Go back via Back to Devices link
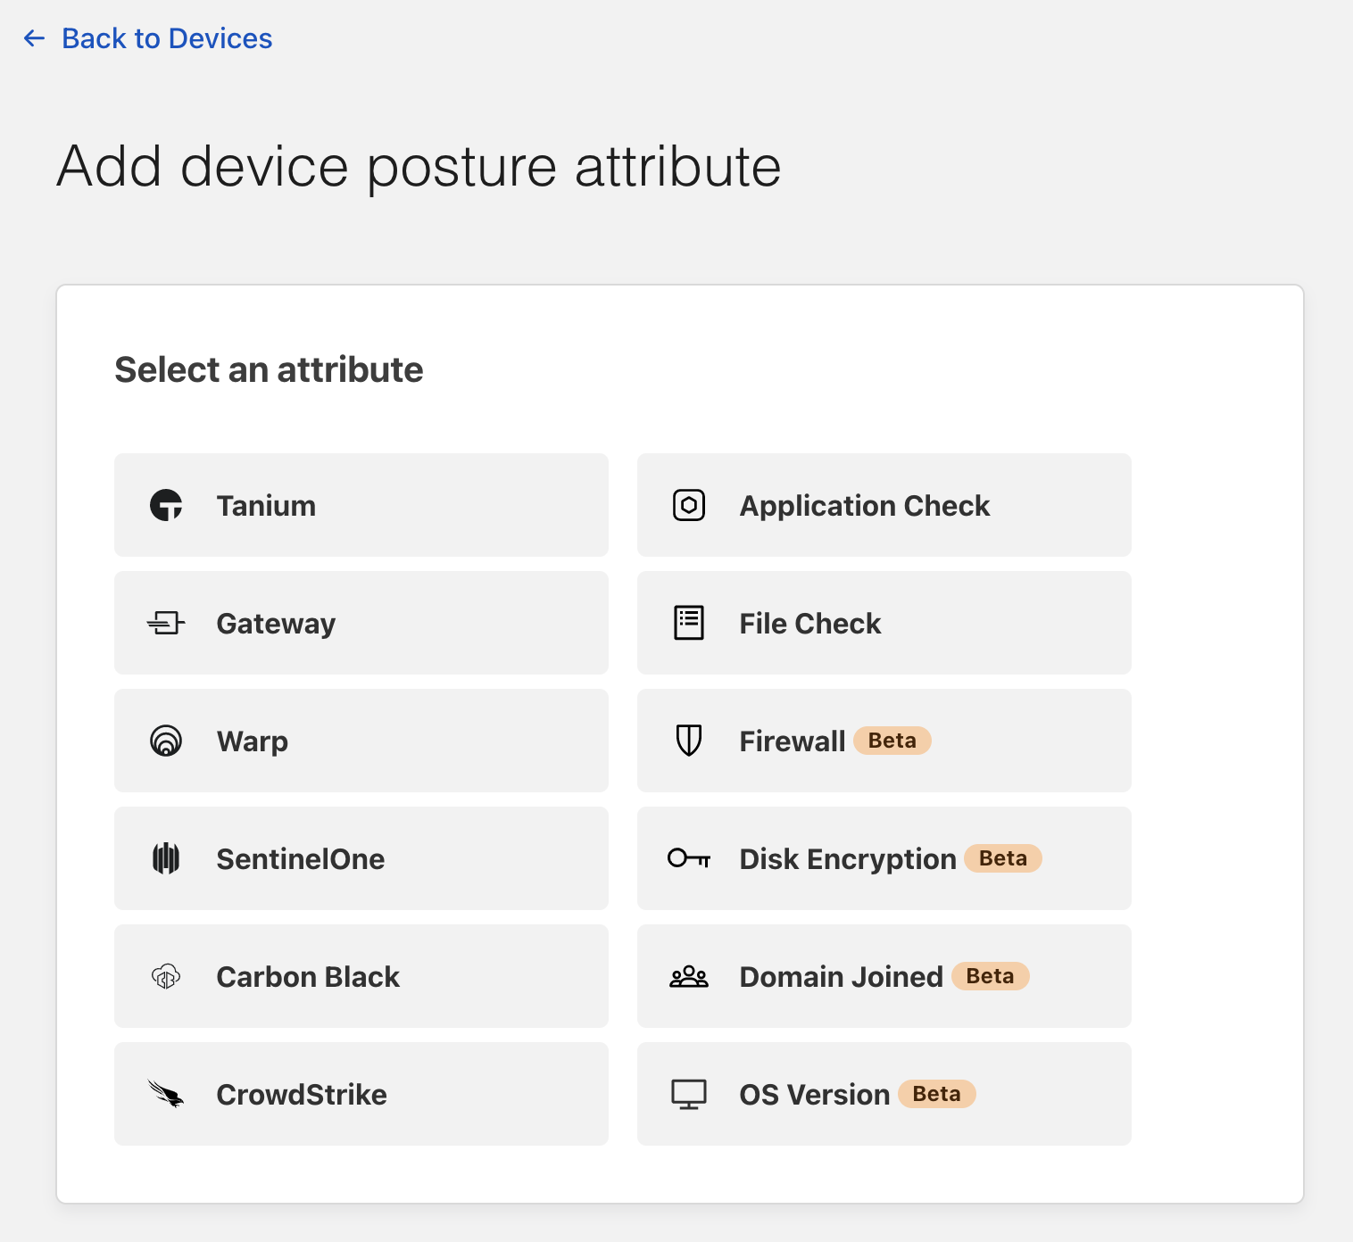The width and height of the screenshot is (1353, 1242). point(167,38)
